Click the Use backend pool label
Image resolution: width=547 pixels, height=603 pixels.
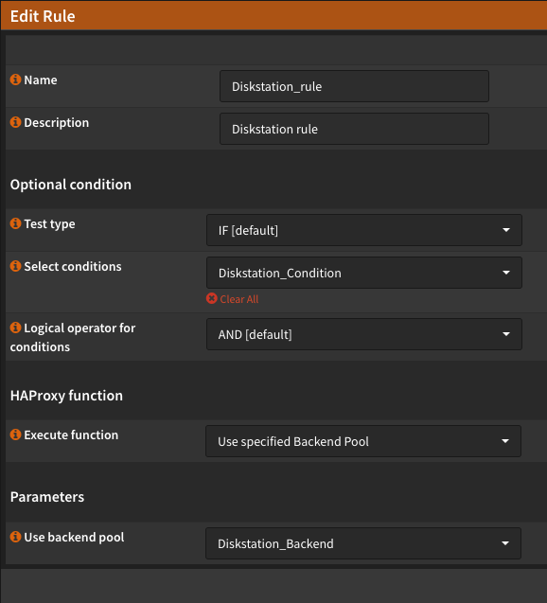coord(74,538)
